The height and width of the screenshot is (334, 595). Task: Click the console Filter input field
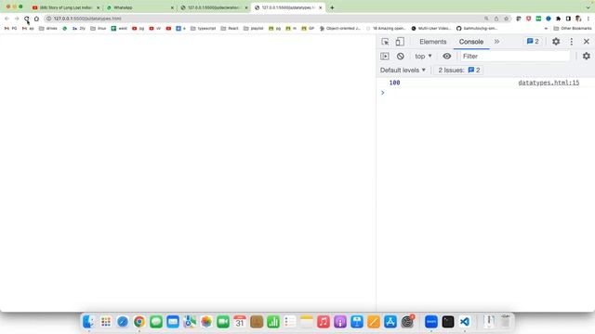pyautogui.click(x=515, y=56)
